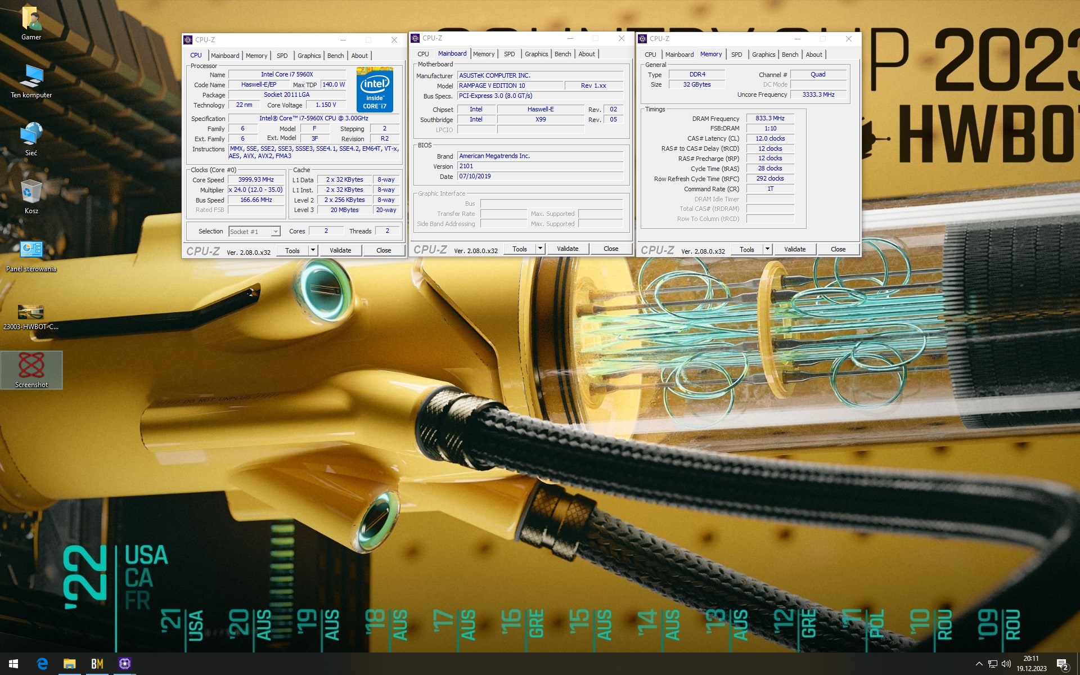
Task: Open the notification center icon
Action: pos(1062,664)
